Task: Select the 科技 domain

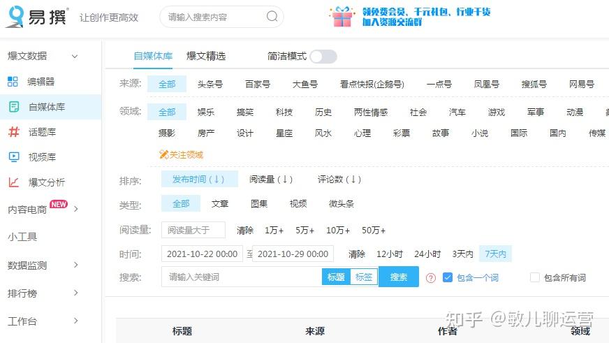Action: click(x=284, y=112)
